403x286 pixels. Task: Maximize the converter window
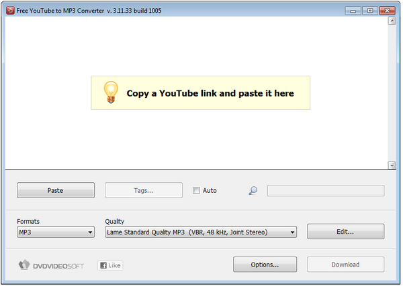point(369,11)
